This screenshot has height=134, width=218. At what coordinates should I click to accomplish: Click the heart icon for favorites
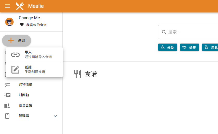(x=22, y=25)
